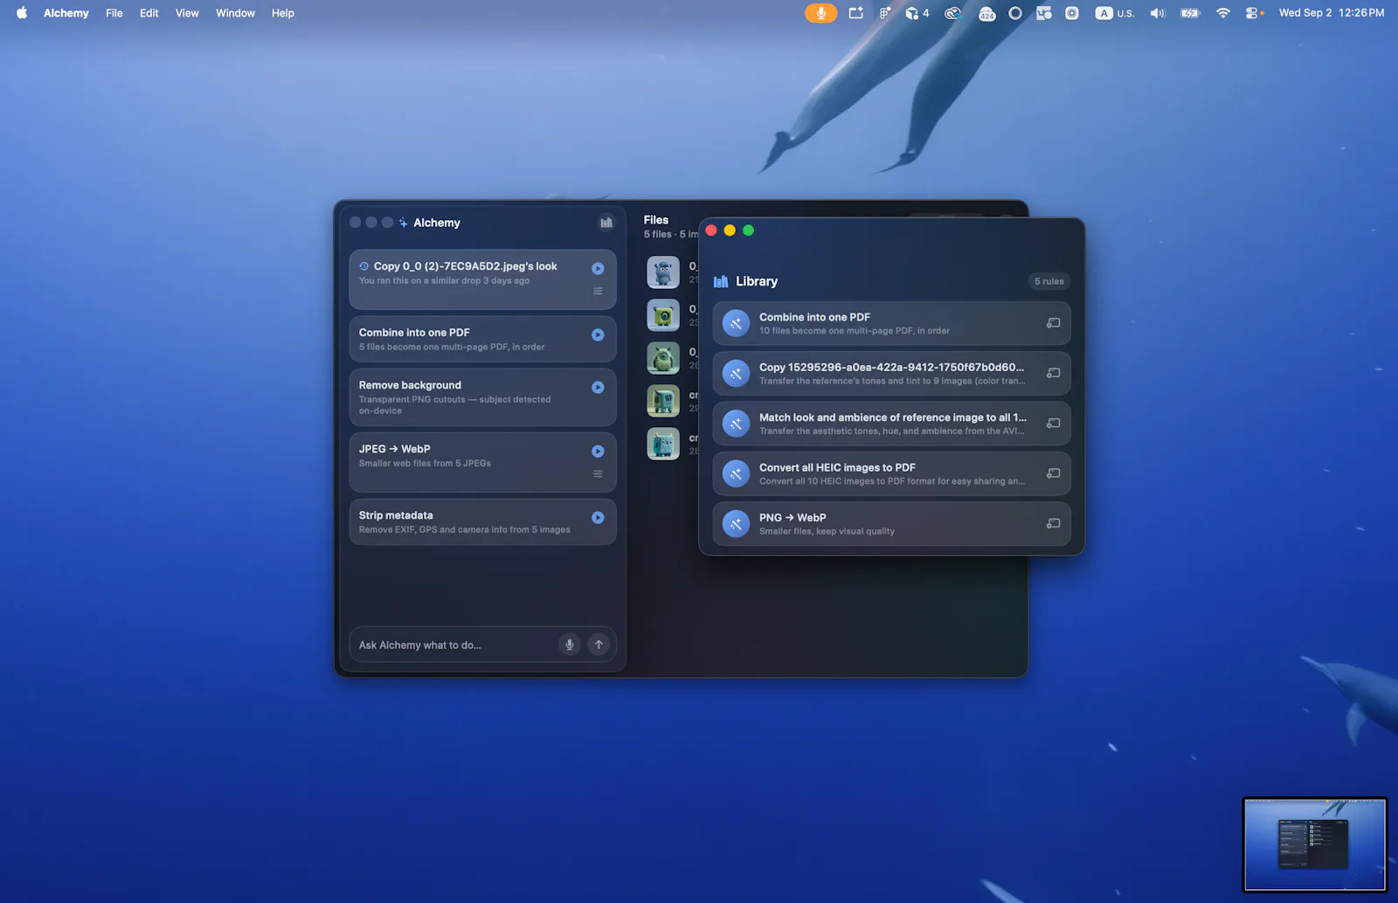Click right-side icon on Convert all HEIC rule
Screen dimensions: 1398x903
point(1053,473)
